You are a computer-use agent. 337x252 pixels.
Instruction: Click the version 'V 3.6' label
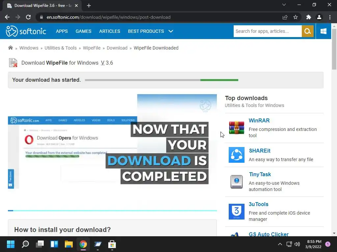pos(107,63)
